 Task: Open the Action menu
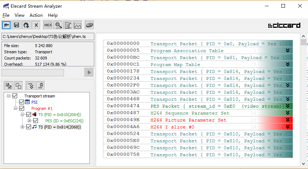click(36, 15)
